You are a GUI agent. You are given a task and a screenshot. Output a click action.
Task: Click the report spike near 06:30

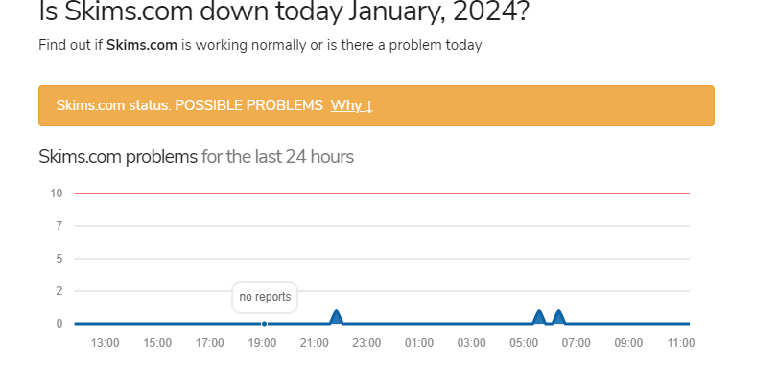[x=558, y=317]
